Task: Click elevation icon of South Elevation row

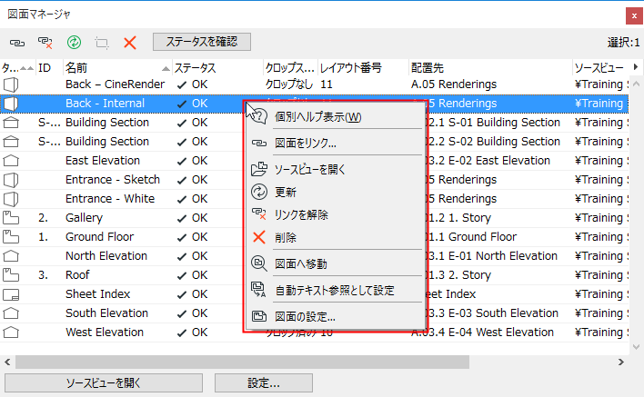Action: tap(11, 313)
